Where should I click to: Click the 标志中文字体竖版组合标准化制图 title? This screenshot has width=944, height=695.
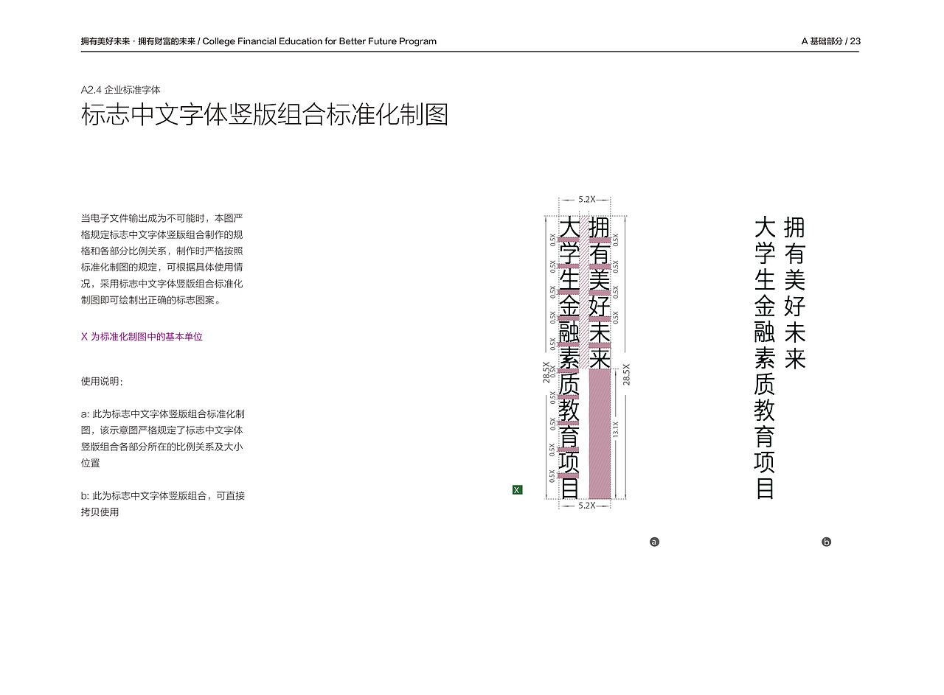click(267, 114)
